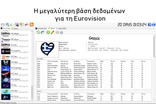Select the 1974 Marinella final row
The image size is (156, 104).
(x=94, y=96)
